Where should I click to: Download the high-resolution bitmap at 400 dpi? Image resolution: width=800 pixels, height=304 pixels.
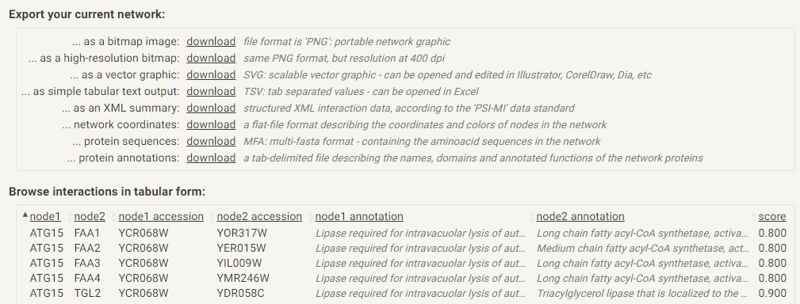pos(211,58)
